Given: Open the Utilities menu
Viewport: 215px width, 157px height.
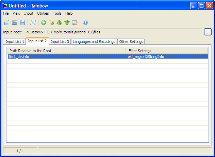Looking at the screenshot, I should point(43,13).
